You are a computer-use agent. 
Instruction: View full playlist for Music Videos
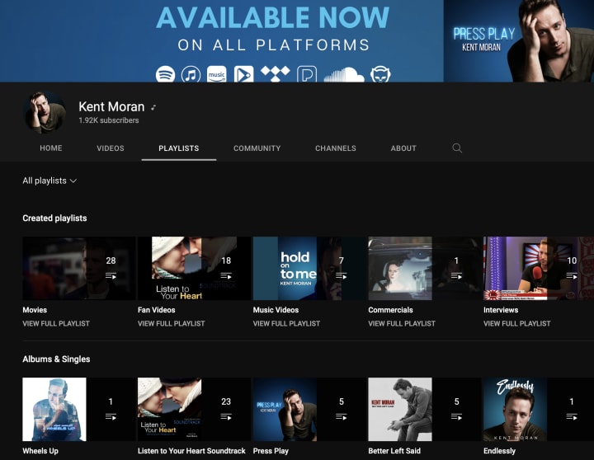286,324
